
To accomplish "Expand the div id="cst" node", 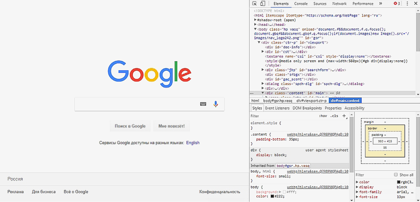I will (x=263, y=52).
